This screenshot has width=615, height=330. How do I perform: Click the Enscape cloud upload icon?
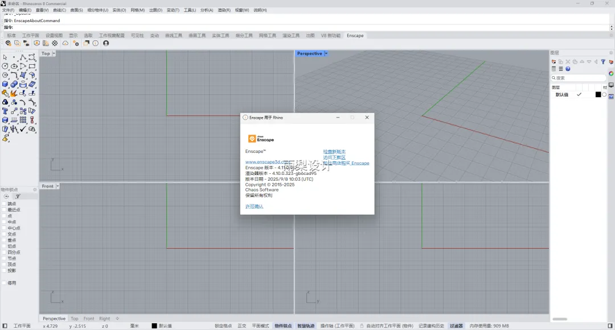click(65, 43)
